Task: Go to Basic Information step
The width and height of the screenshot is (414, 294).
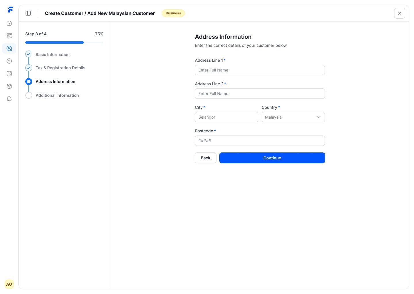Action: point(53,55)
